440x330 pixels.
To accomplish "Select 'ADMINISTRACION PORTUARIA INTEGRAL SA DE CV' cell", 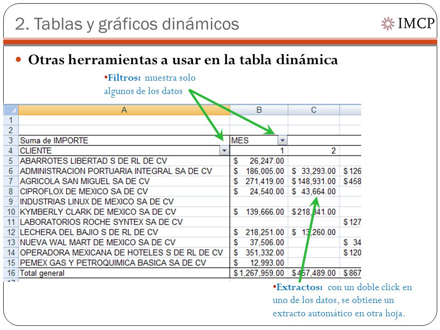I will 124,171.
